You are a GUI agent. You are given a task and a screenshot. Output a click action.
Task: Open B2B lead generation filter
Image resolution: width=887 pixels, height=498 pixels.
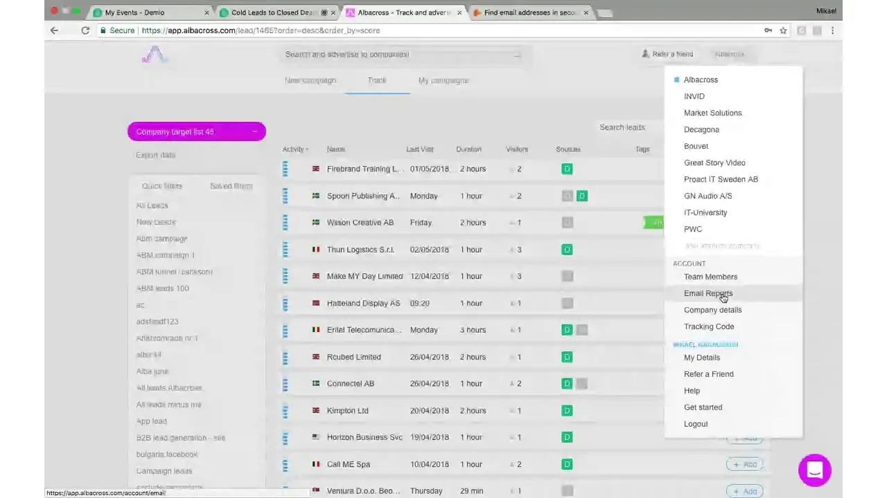click(x=181, y=438)
